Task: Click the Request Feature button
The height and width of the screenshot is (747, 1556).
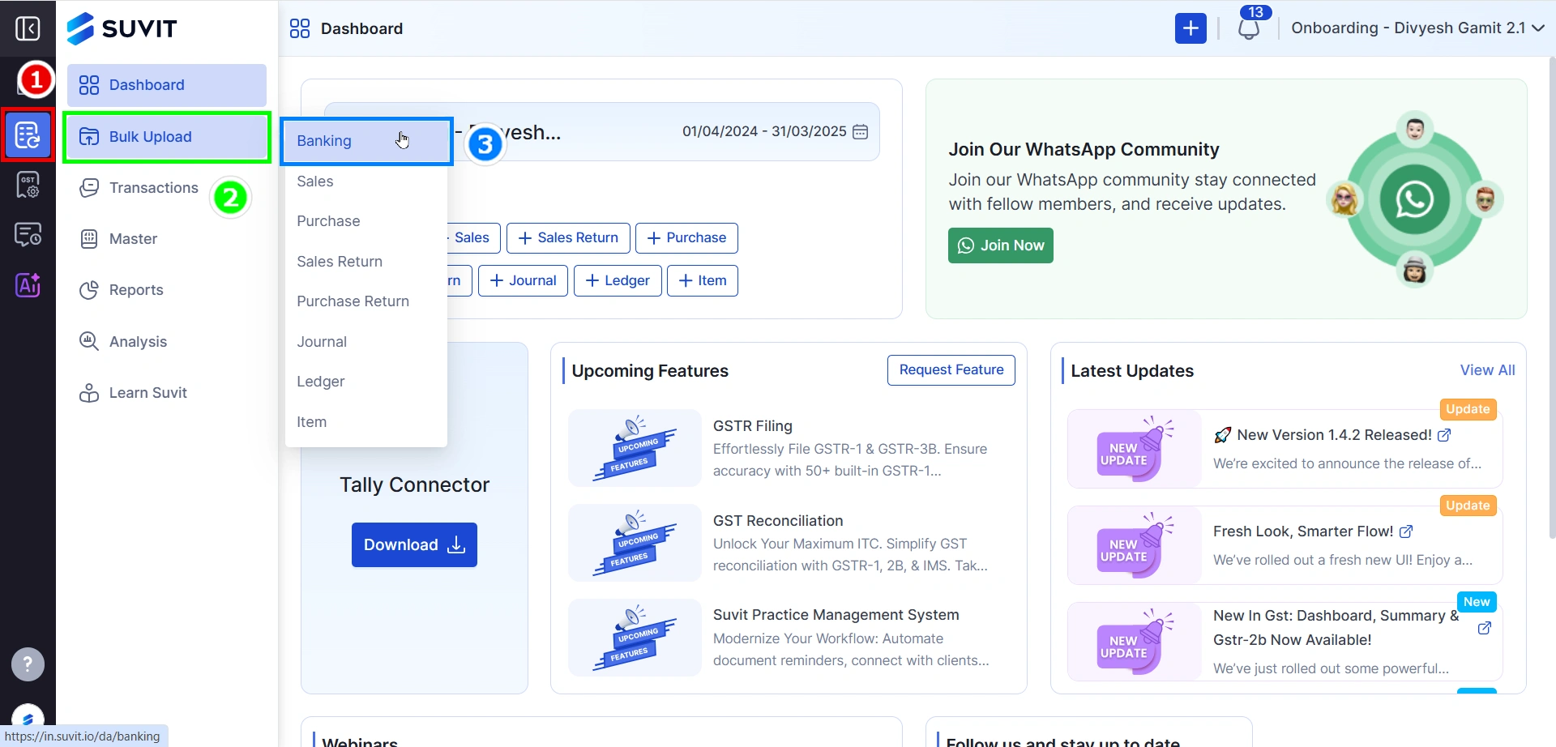Action: point(951,370)
